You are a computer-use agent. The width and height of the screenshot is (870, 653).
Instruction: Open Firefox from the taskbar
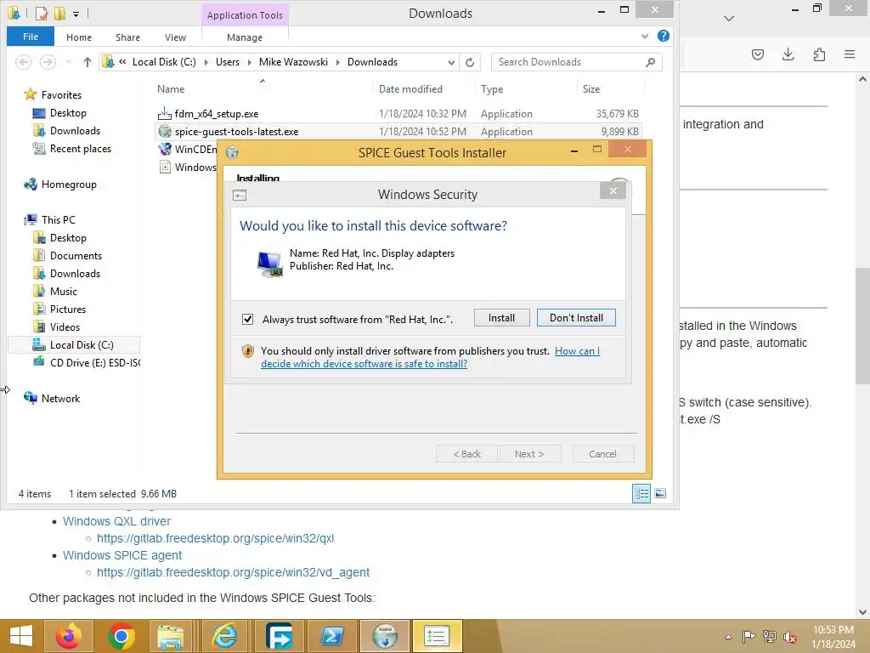pos(69,636)
